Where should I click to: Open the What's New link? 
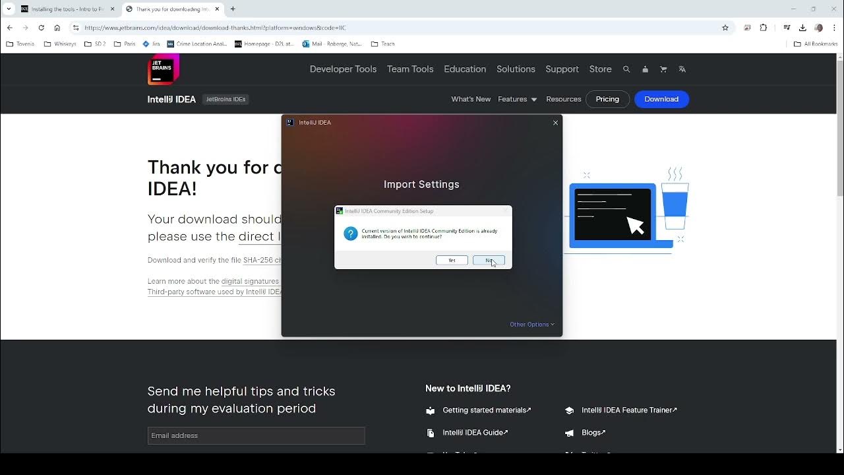point(471,99)
